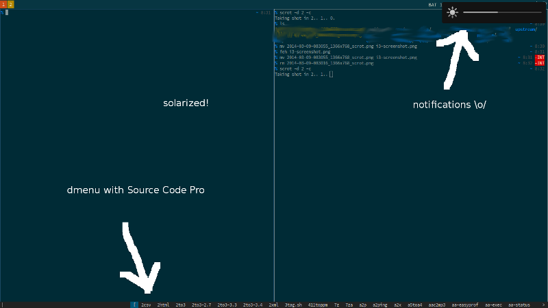Click the -INT badge on the mv line
This screenshot has height=308, width=548.
point(540,57)
